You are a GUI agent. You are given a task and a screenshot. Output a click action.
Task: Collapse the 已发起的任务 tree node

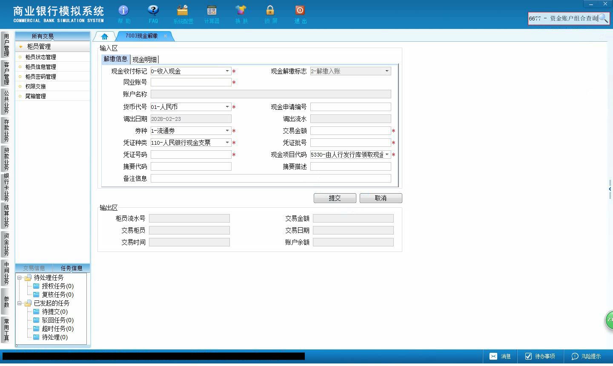coord(20,303)
